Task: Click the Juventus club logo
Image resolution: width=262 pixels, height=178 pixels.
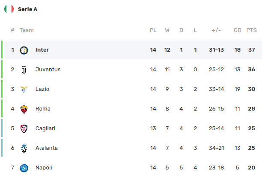Action: tap(24, 70)
